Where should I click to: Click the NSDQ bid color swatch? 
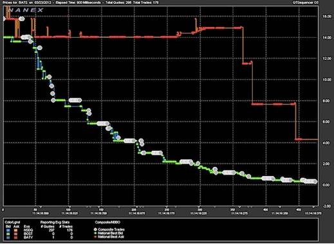pos(8,230)
